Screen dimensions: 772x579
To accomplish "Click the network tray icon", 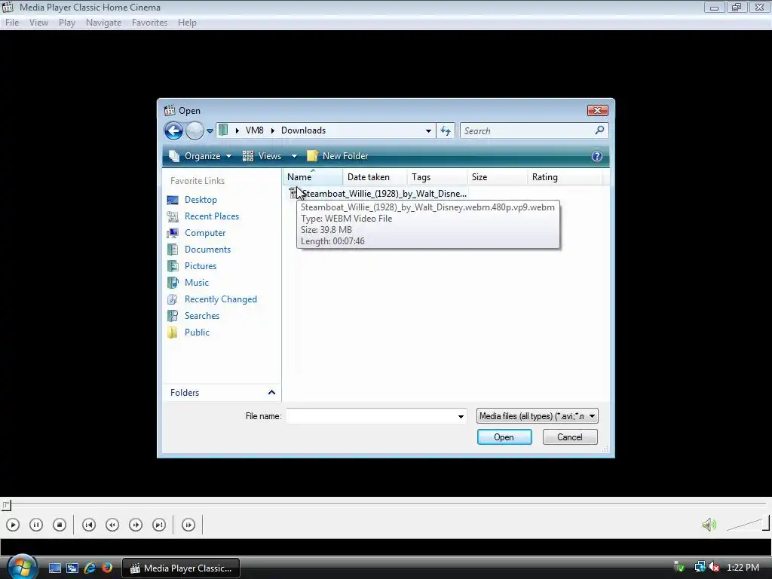I will [x=700, y=567].
